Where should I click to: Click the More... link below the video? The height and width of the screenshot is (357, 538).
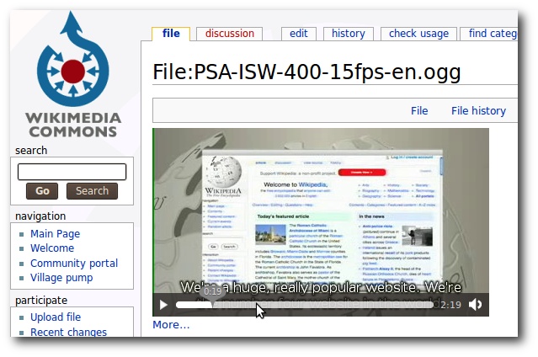[x=171, y=325]
